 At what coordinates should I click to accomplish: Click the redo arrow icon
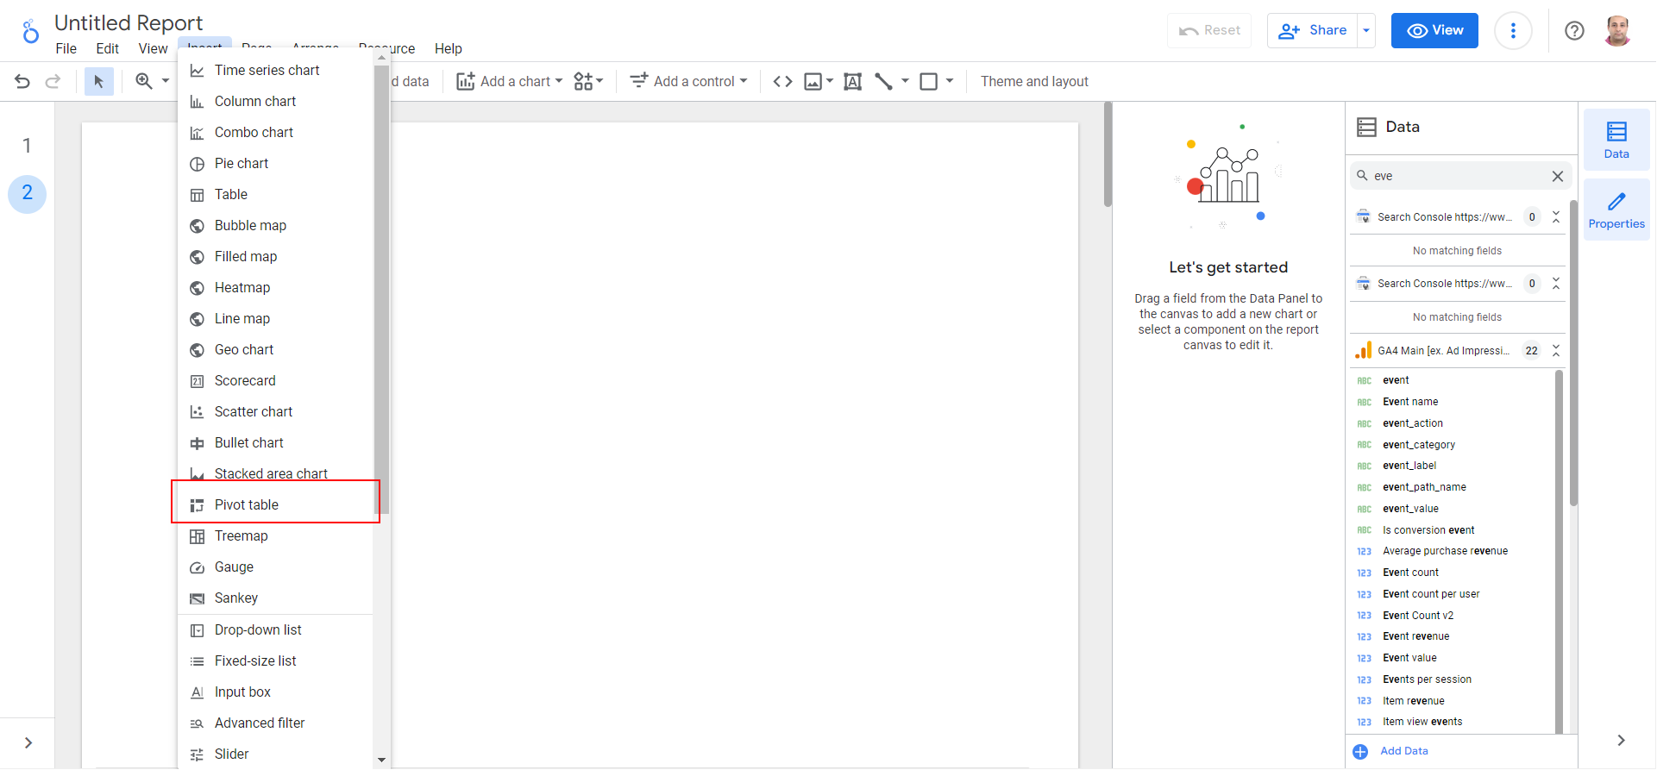(x=53, y=81)
